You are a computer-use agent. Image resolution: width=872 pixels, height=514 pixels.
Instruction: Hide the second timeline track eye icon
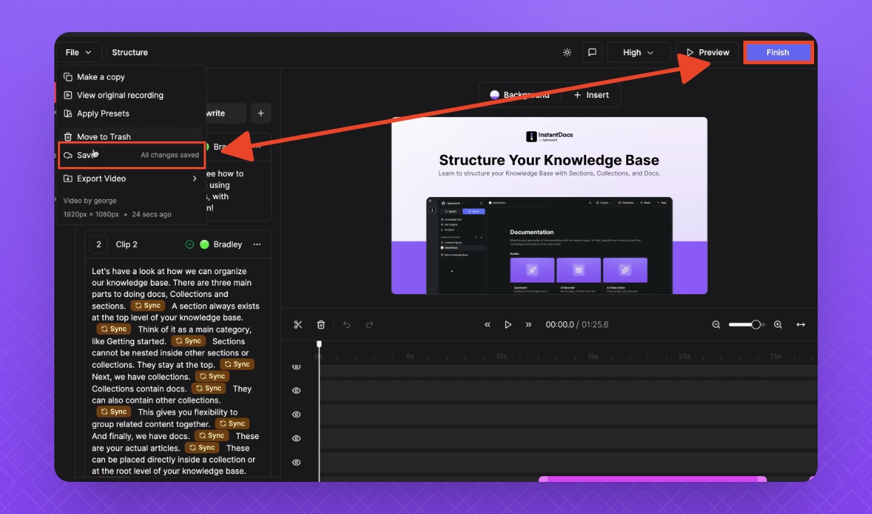point(296,390)
